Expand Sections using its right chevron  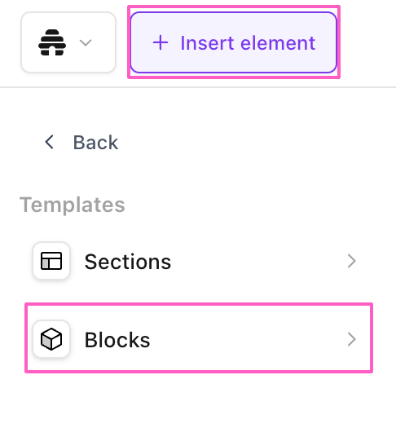(351, 261)
